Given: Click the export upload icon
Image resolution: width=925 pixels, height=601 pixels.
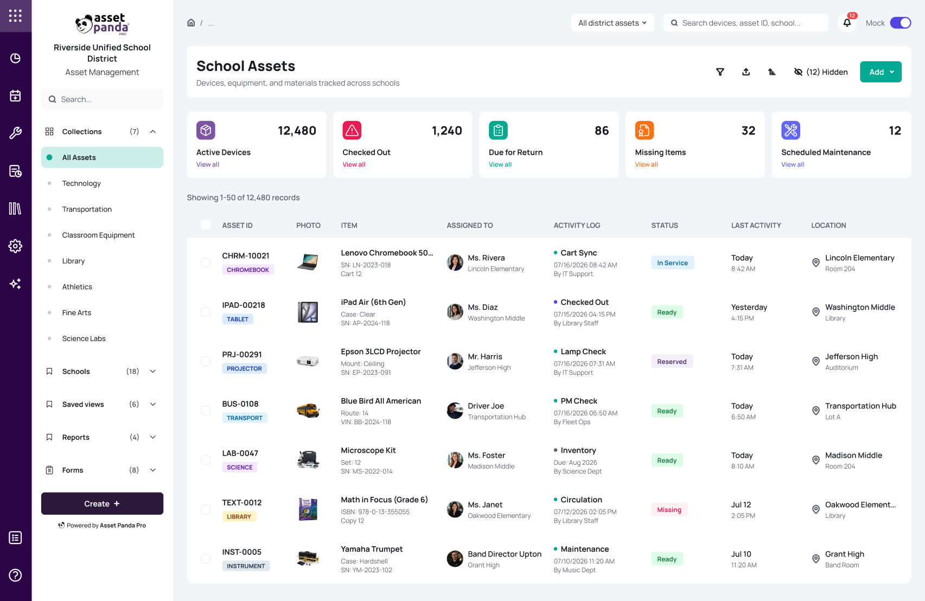Looking at the screenshot, I should pos(746,72).
